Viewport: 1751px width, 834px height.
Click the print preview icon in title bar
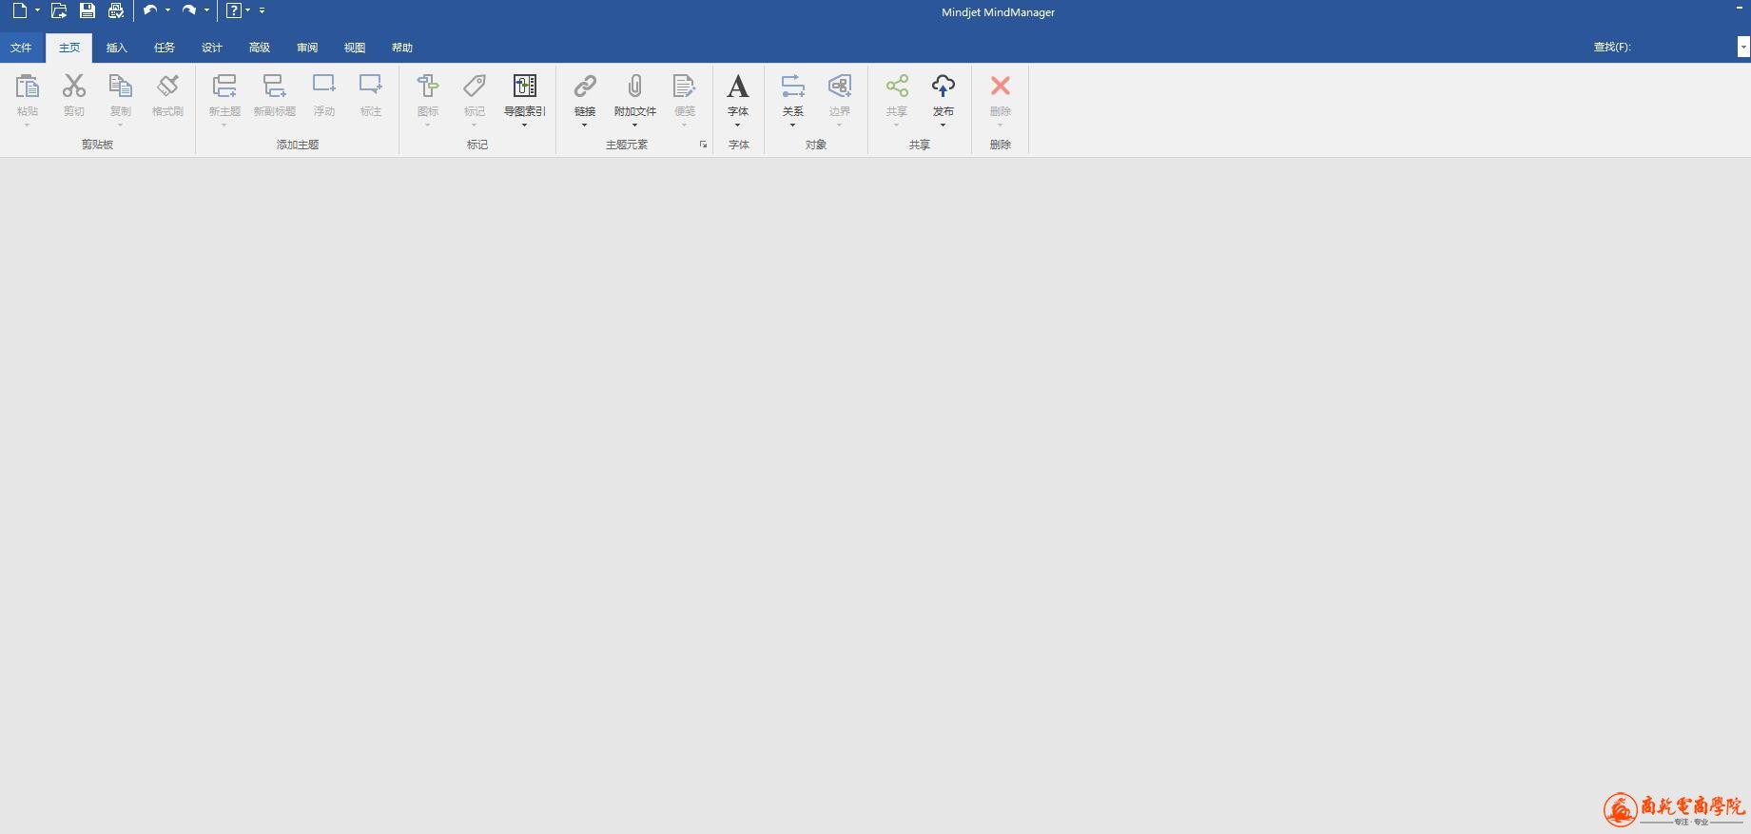[116, 11]
